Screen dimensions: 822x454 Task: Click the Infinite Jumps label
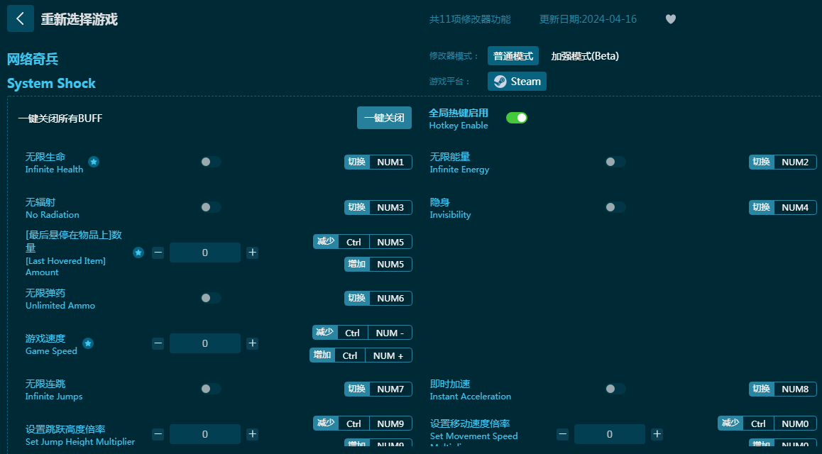(x=54, y=397)
